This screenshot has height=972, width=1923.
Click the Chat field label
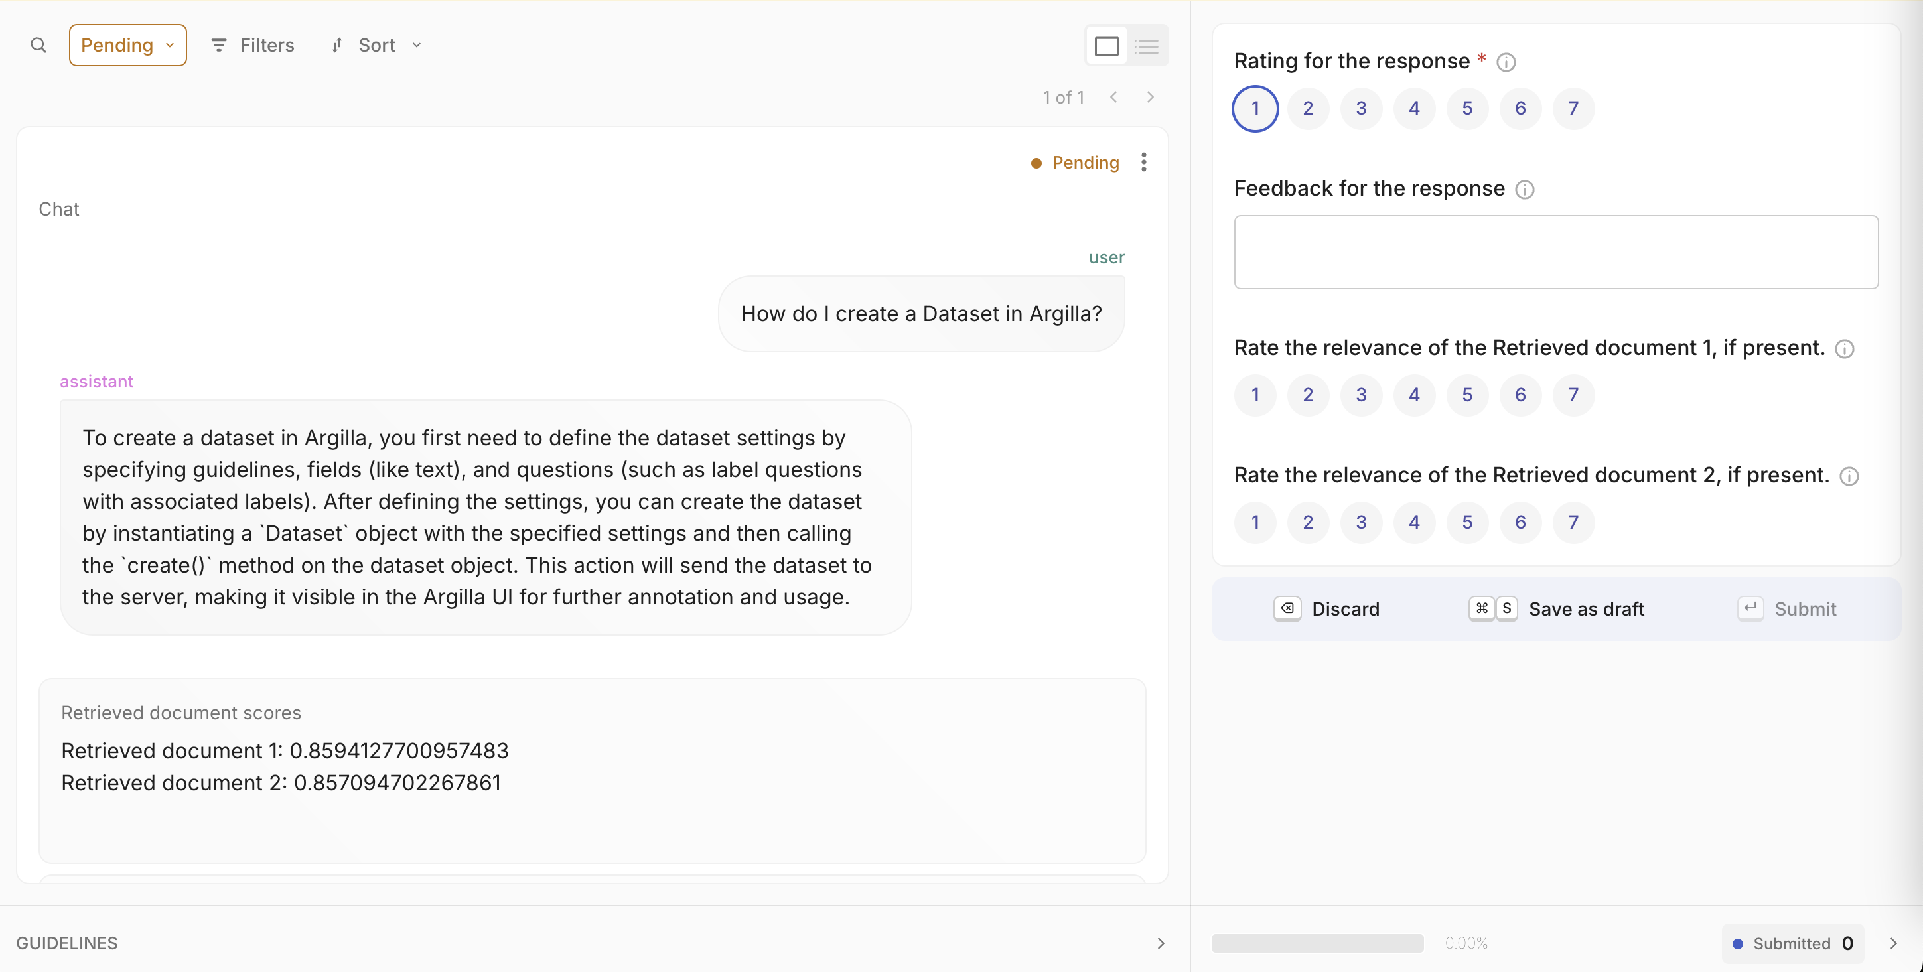pyautogui.click(x=59, y=210)
